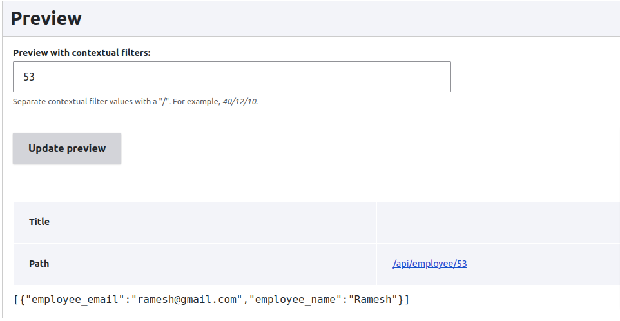Click the word 'Separate' in the description
The height and width of the screenshot is (321, 620).
(x=30, y=102)
